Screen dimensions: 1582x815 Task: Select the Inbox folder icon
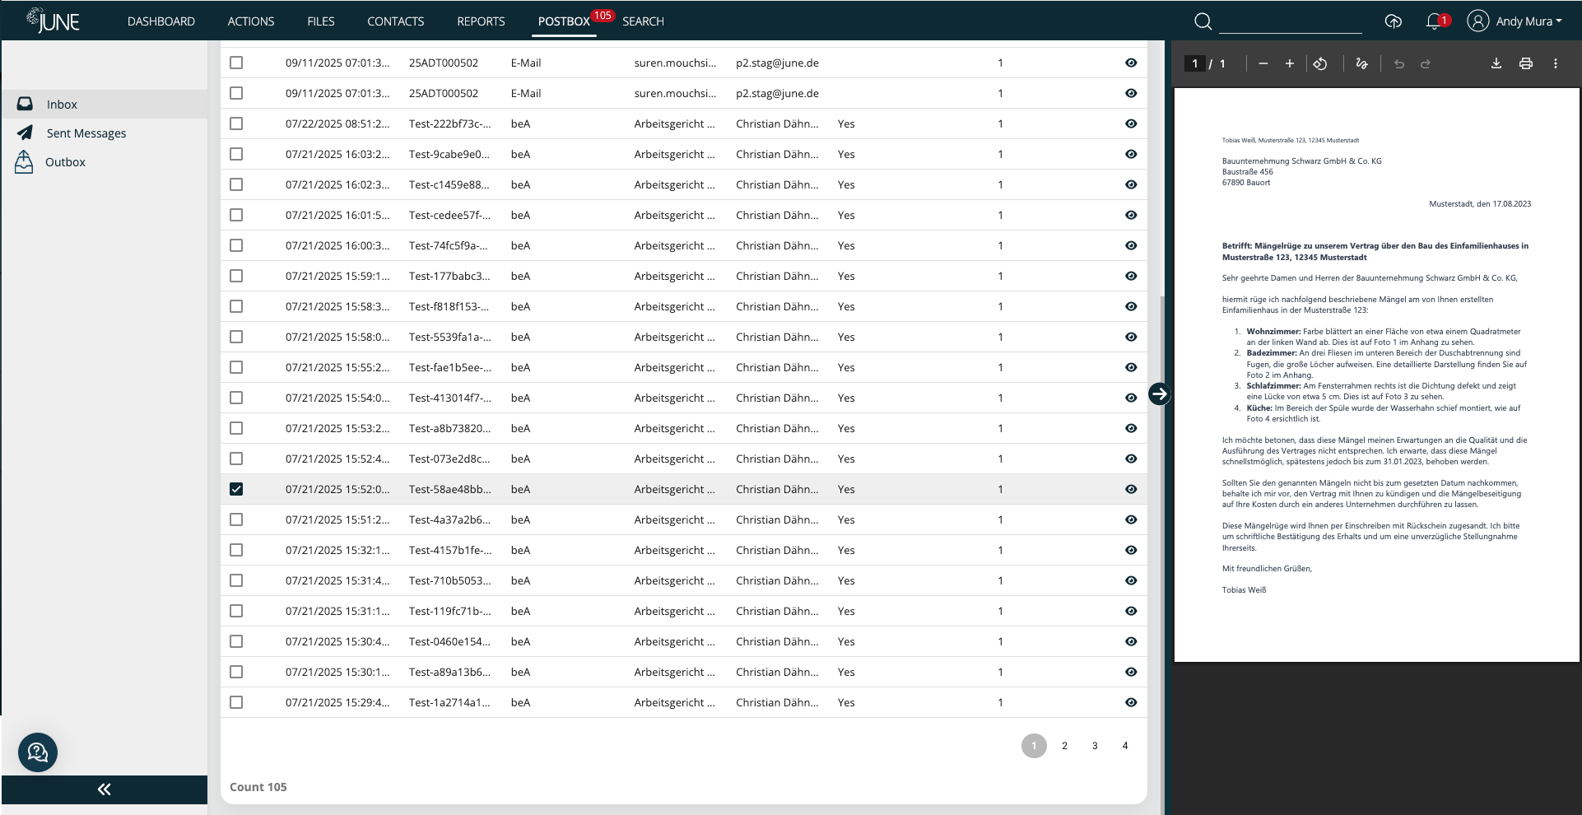pos(26,104)
